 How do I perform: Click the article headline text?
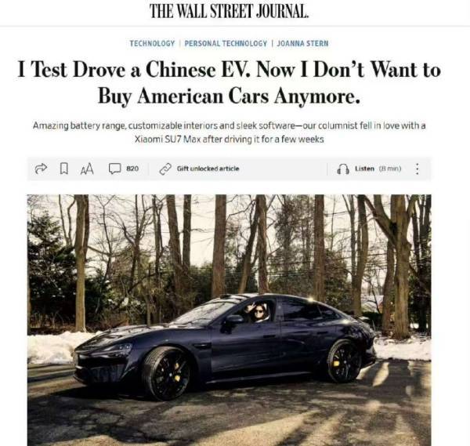coord(229,82)
